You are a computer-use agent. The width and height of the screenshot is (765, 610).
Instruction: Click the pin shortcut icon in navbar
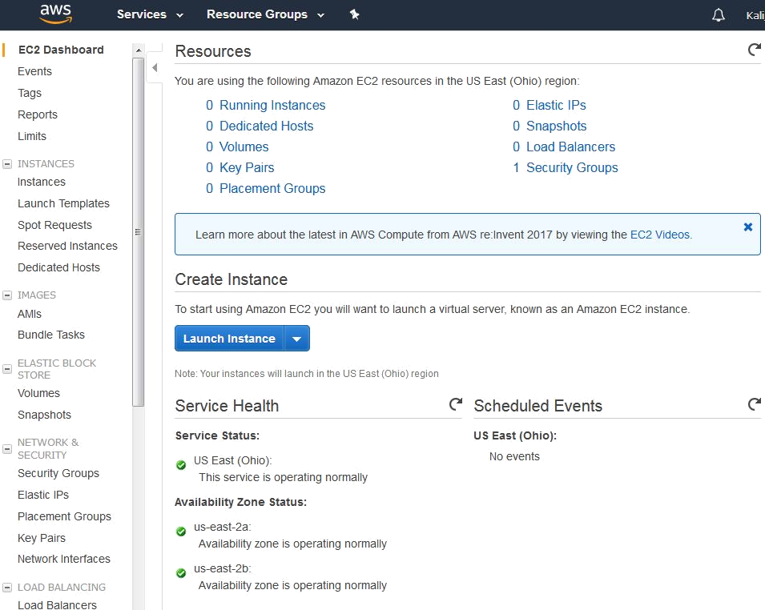(x=355, y=14)
